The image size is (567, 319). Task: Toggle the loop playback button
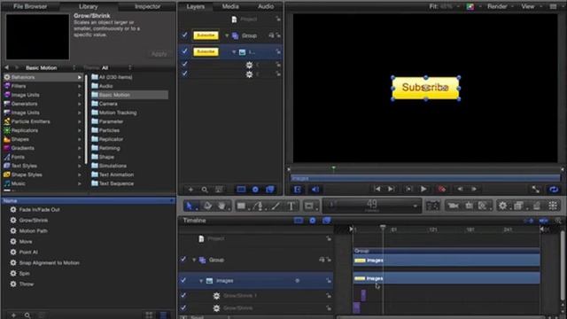point(553,189)
